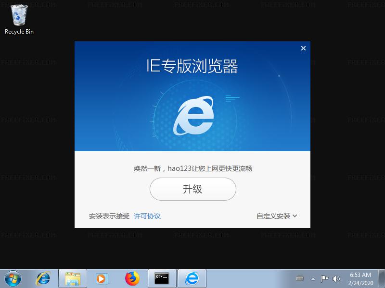Click the 安装表示接受 text
The width and height of the screenshot is (385, 288).
click(x=109, y=216)
